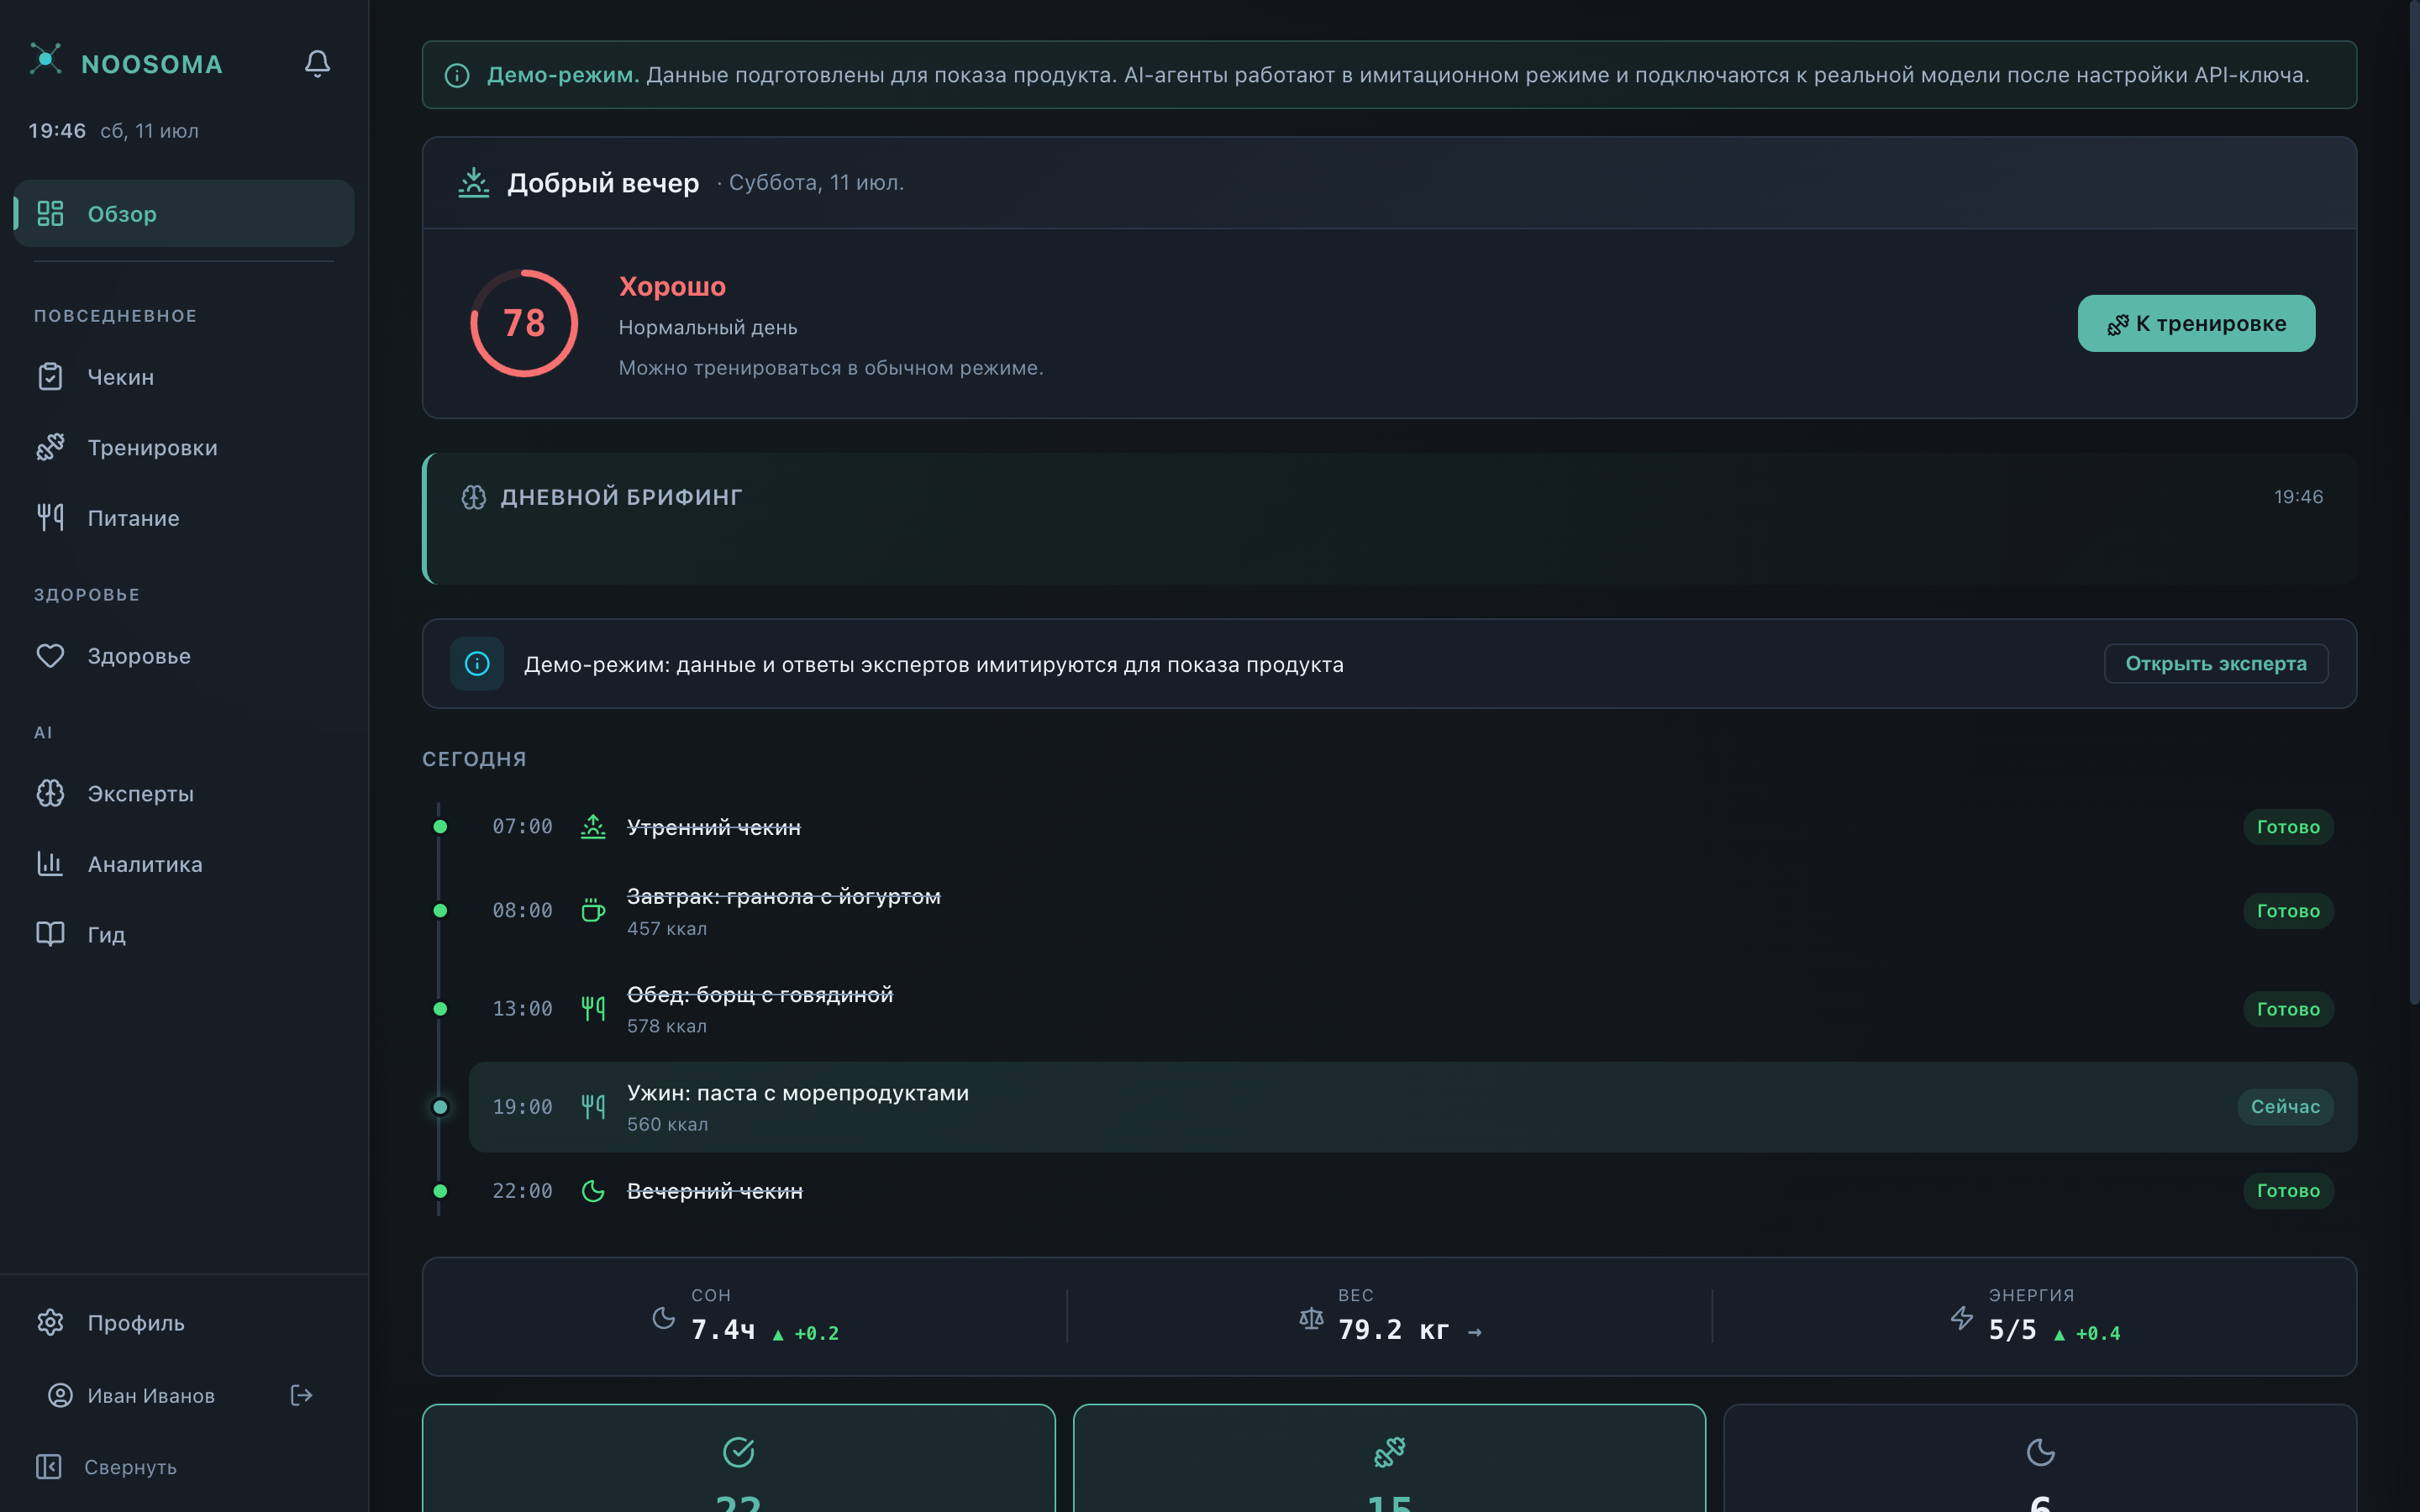This screenshot has height=1512, width=2420.
Task: Click the Энергия 5/5 metric
Action: 2035,1317
